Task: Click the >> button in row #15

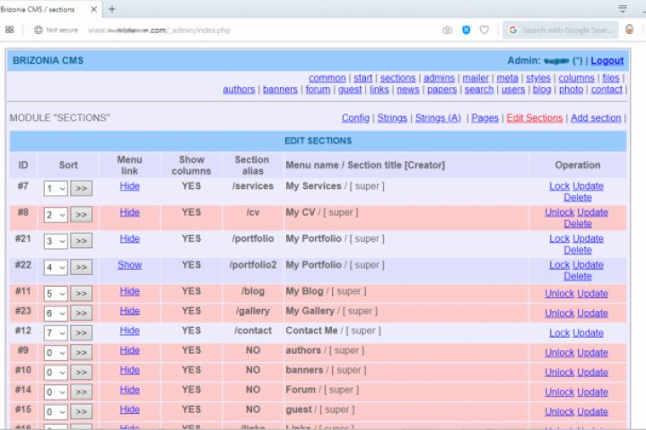Action: 81,411
